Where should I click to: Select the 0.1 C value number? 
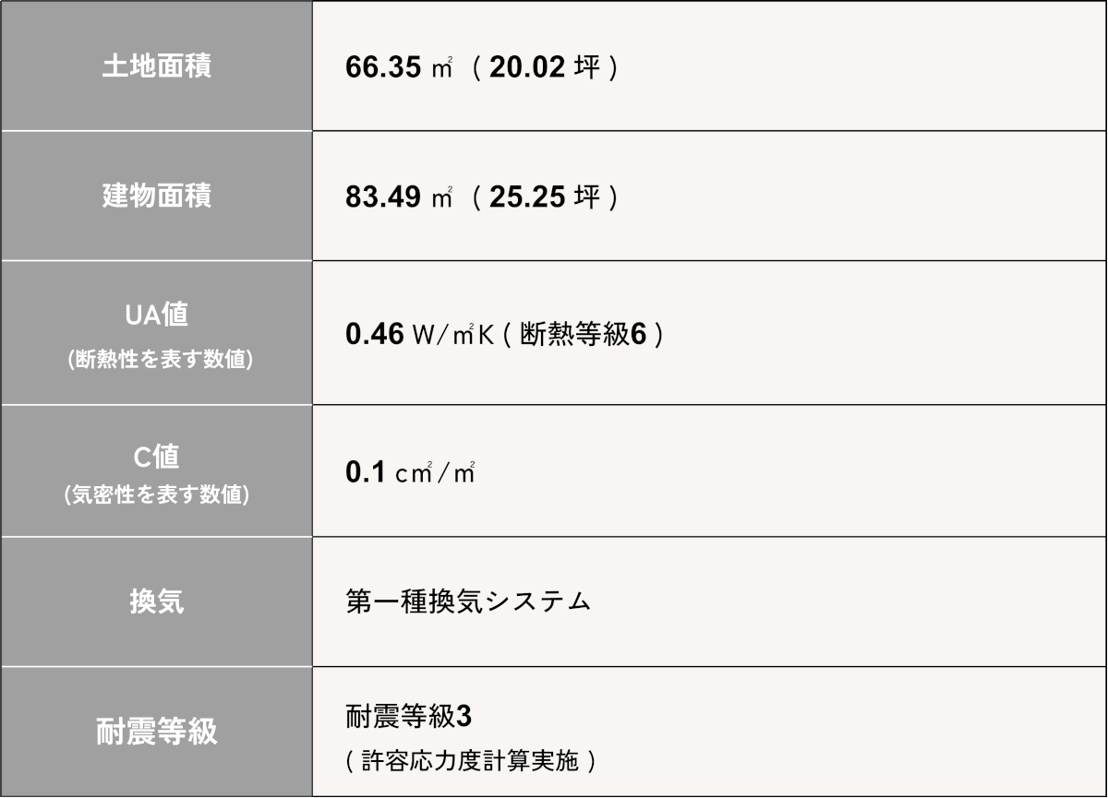365,472
